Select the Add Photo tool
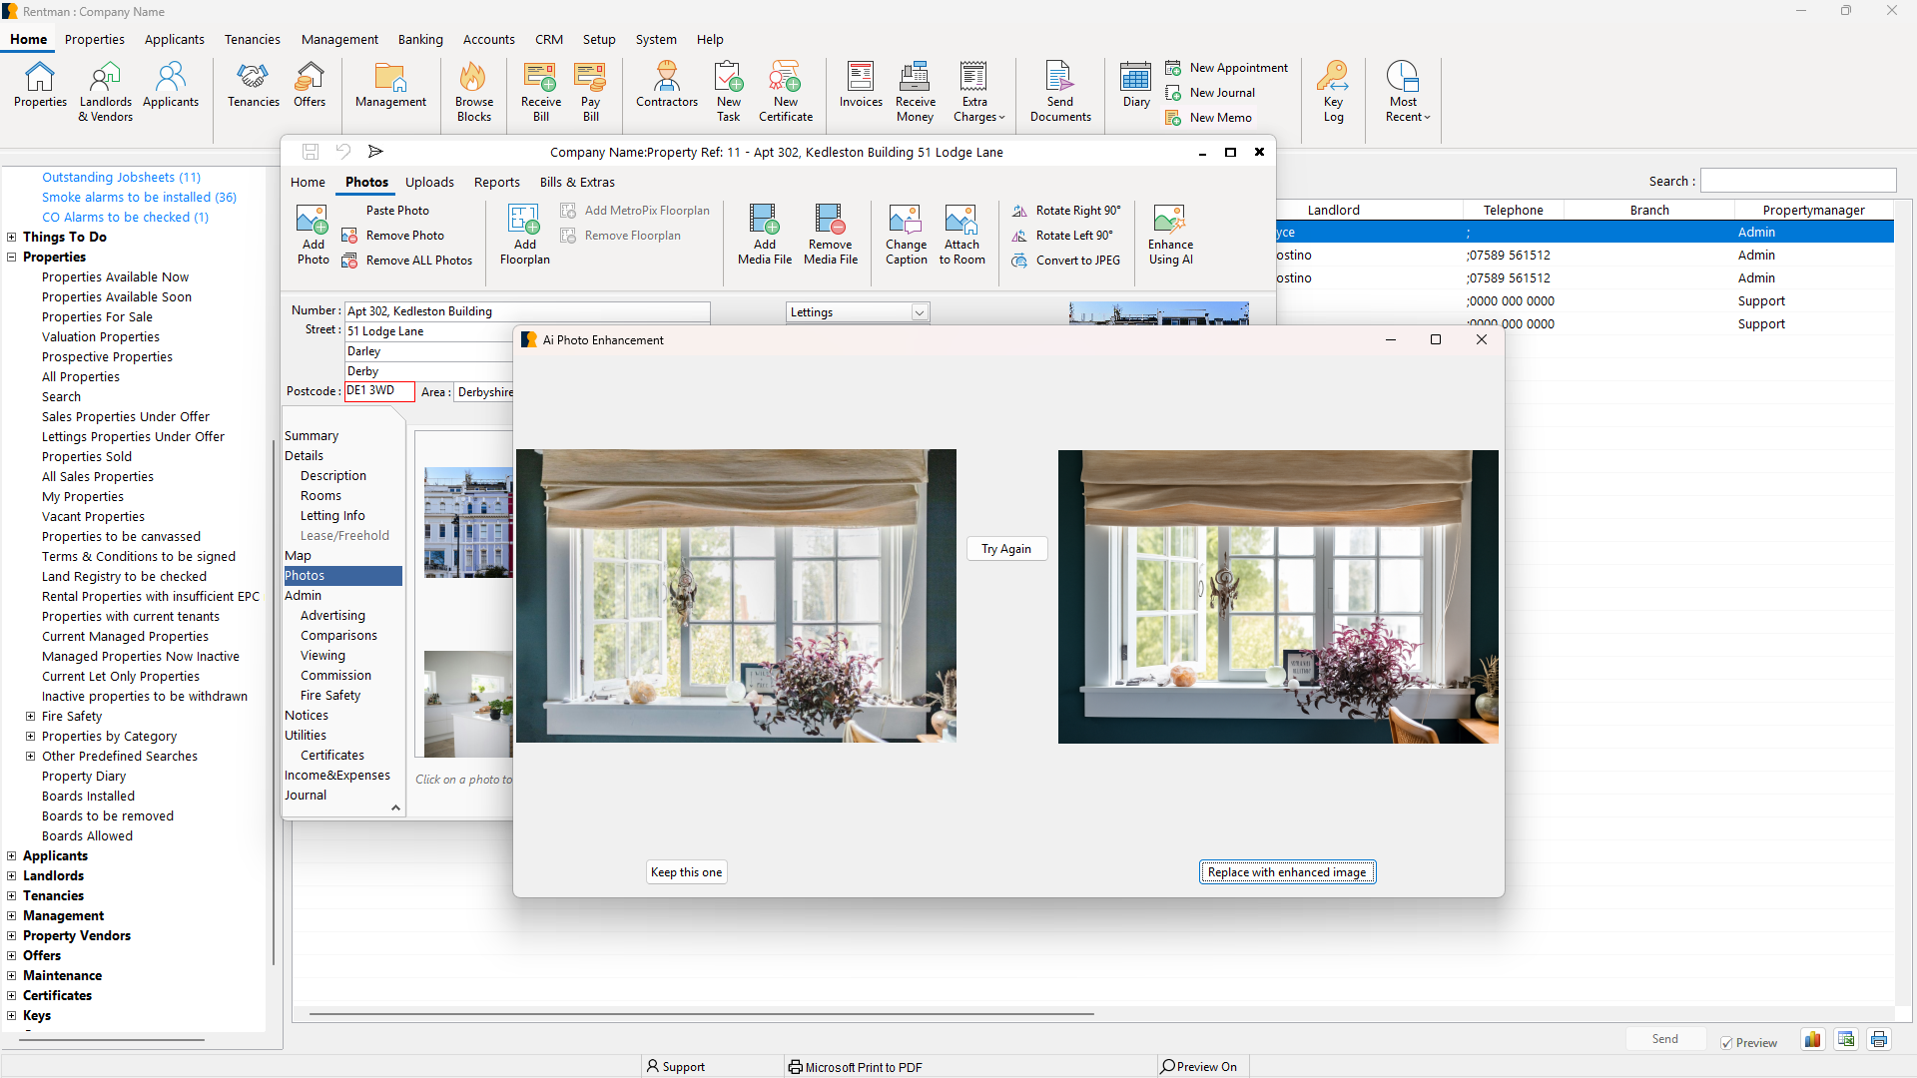 (313, 234)
